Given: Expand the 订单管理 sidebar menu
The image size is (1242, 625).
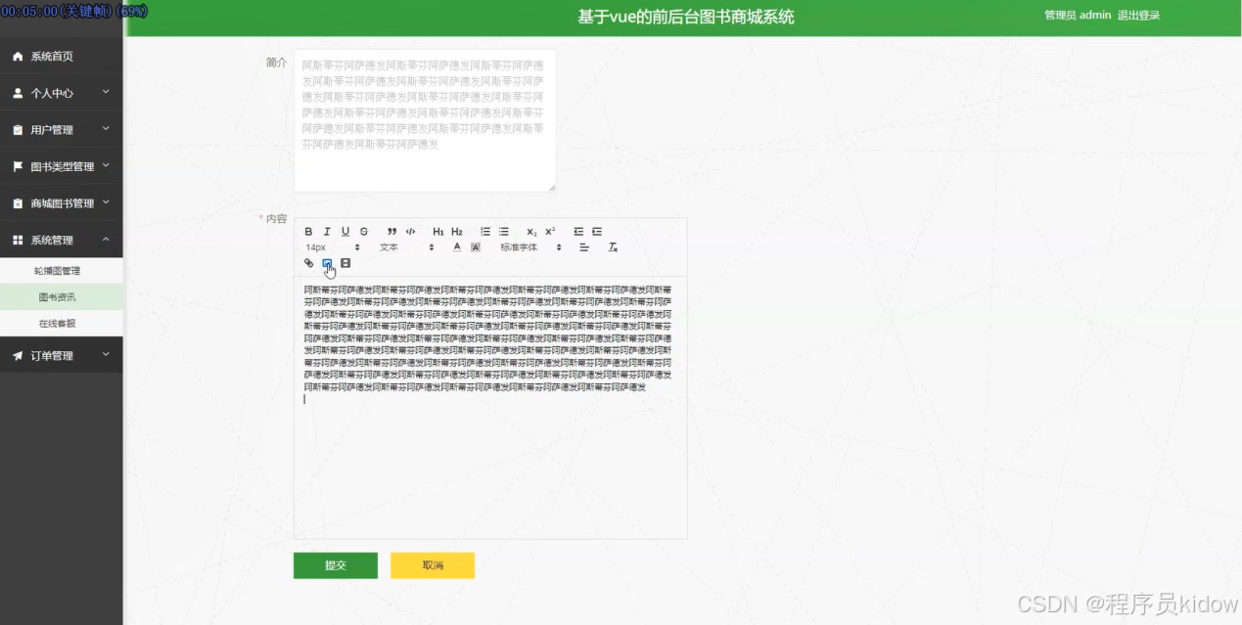Looking at the screenshot, I should click(x=62, y=355).
